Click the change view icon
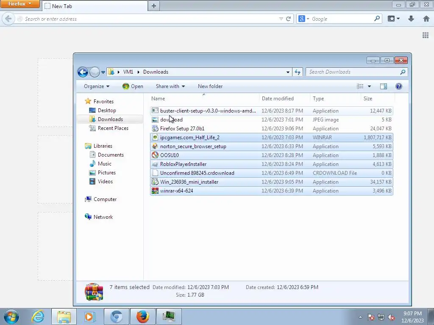The height and width of the screenshot is (325, 434). [360, 86]
